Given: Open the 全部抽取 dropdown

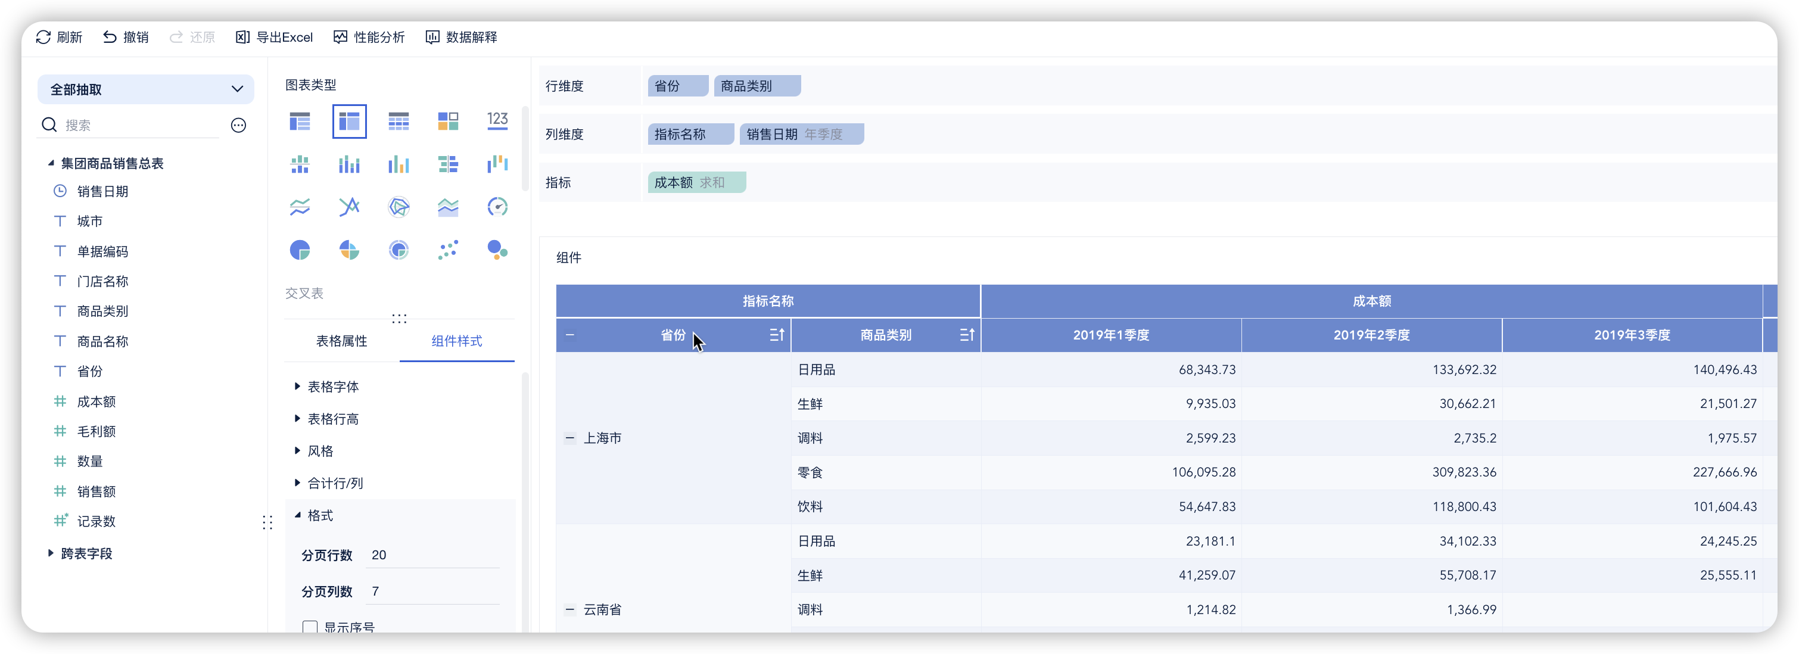Looking at the screenshot, I should point(145,89).
